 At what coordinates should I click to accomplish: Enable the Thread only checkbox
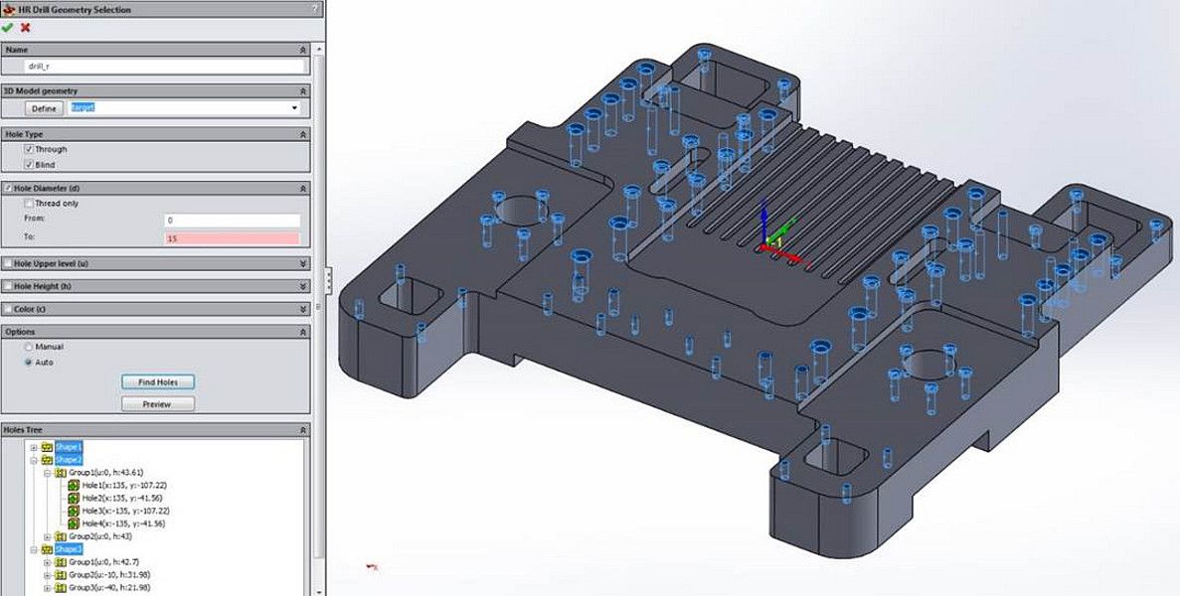[29, 204]
